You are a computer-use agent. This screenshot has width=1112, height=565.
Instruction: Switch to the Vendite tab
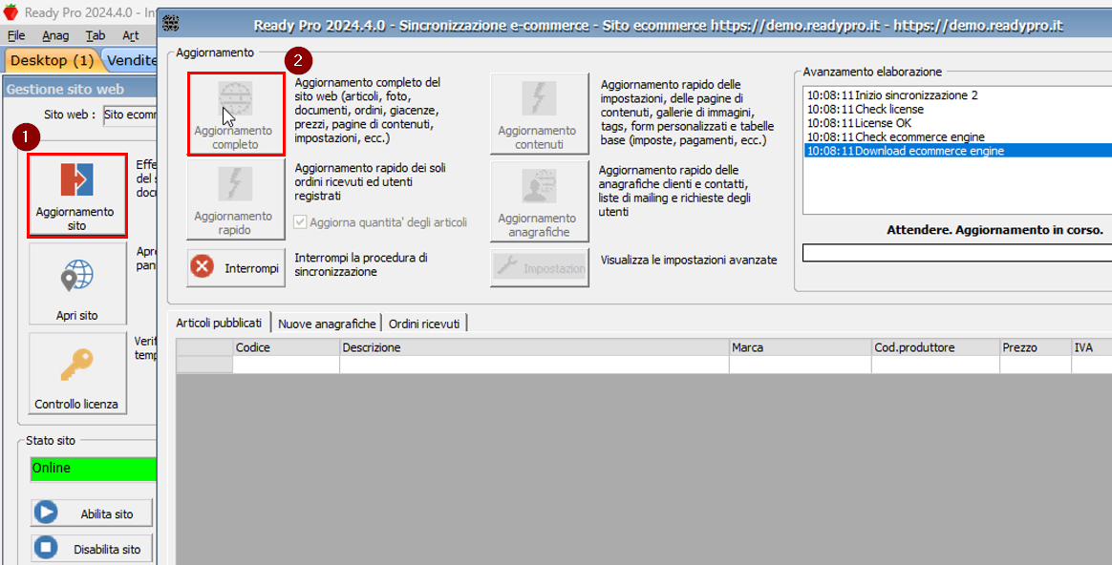coord(131,60)
